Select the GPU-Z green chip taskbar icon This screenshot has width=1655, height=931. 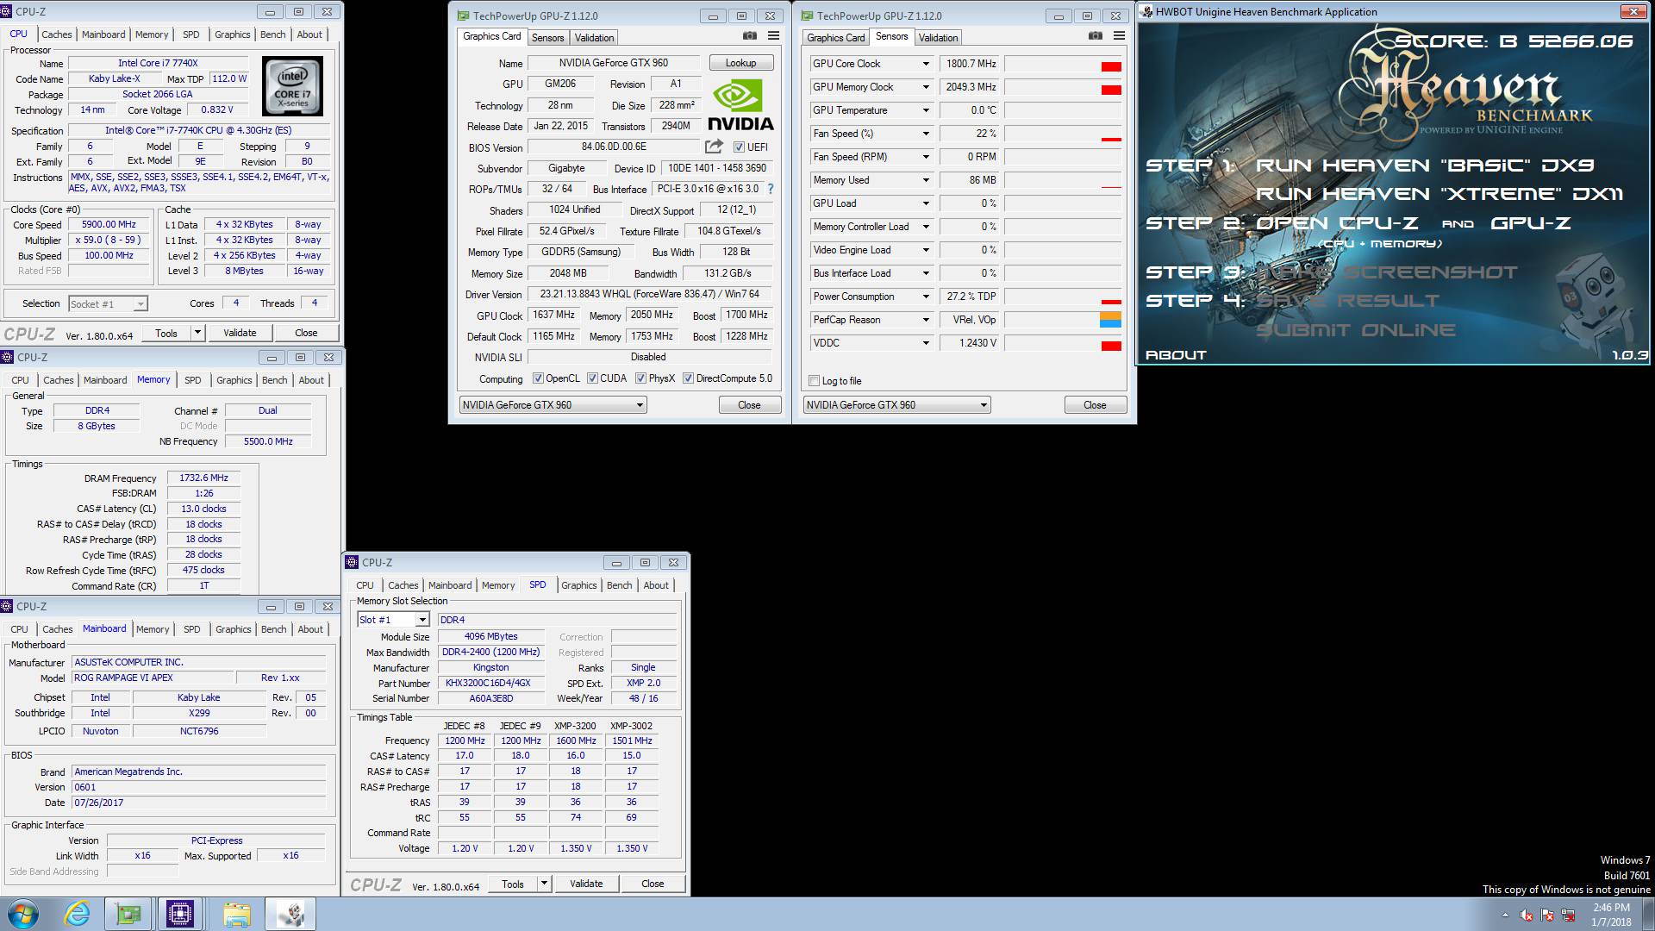pyautogui.click(x=128, y=914)
